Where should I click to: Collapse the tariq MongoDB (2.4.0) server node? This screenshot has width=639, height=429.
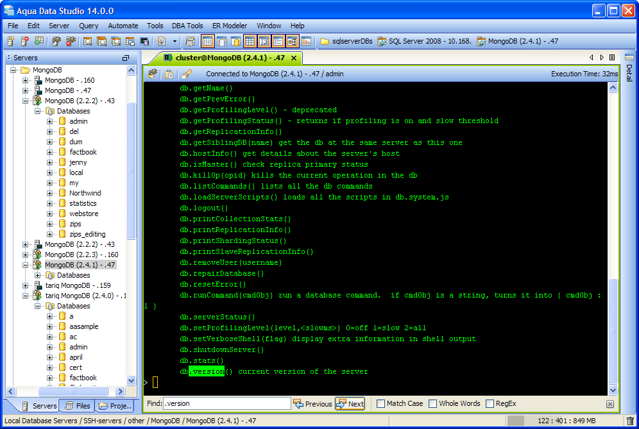click(25, 296)
